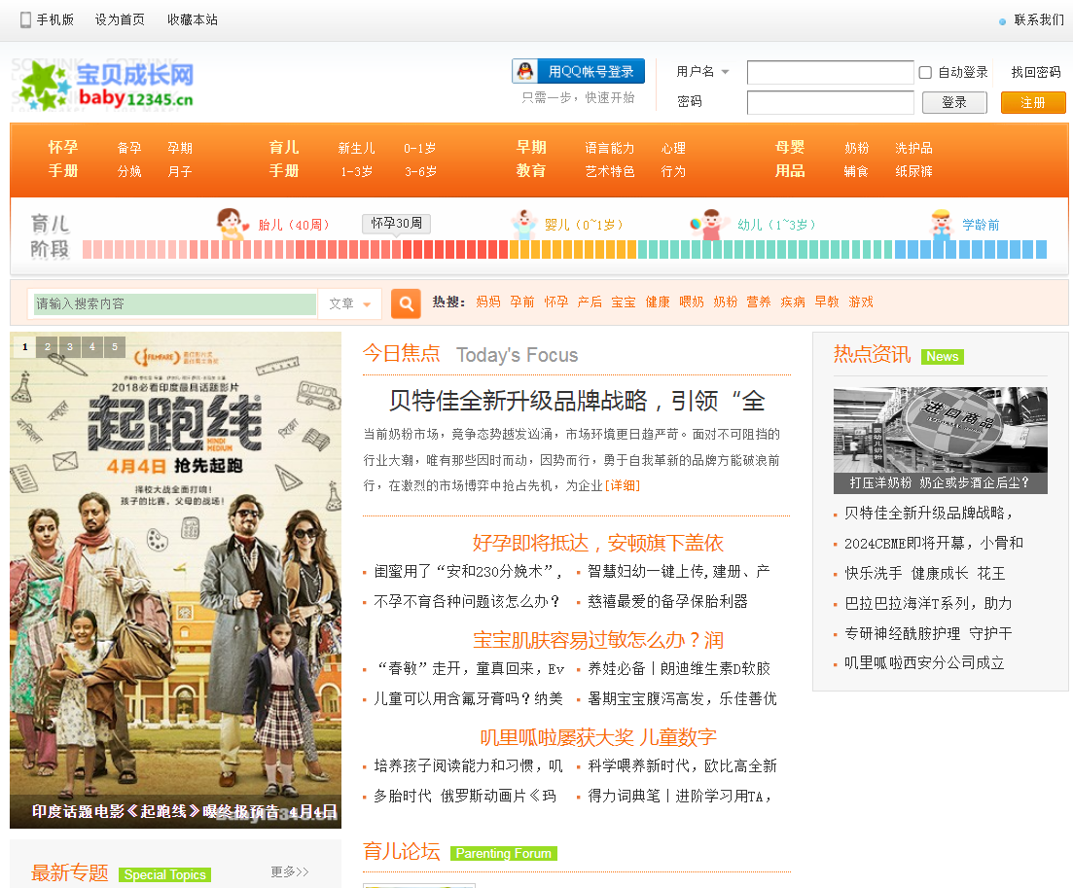Click the 怀孕30周 stage marker

click(x=396, y=223)
